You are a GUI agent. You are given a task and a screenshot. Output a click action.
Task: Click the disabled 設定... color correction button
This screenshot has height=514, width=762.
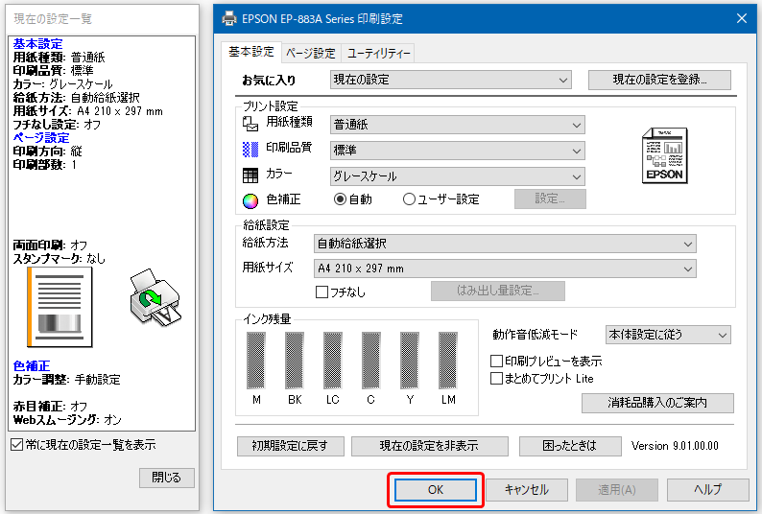pos(550,199)
